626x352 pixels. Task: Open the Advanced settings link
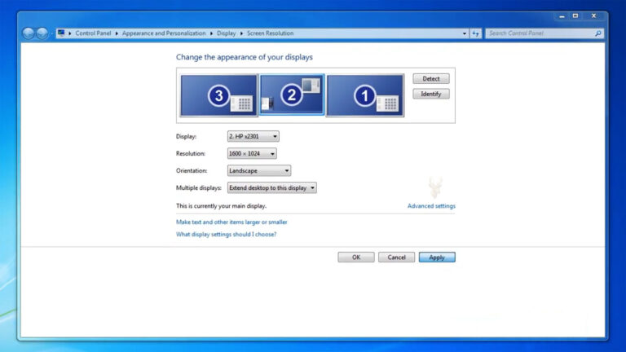(431, 206)
